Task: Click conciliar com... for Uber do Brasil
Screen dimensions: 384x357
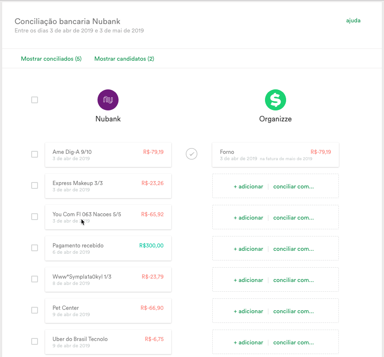Action: point(293,343)
